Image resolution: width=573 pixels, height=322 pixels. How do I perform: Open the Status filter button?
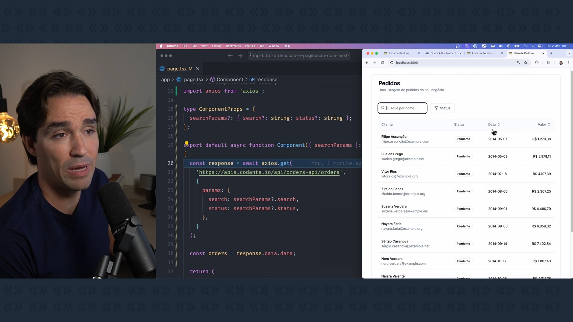click(x=442, y=108)
